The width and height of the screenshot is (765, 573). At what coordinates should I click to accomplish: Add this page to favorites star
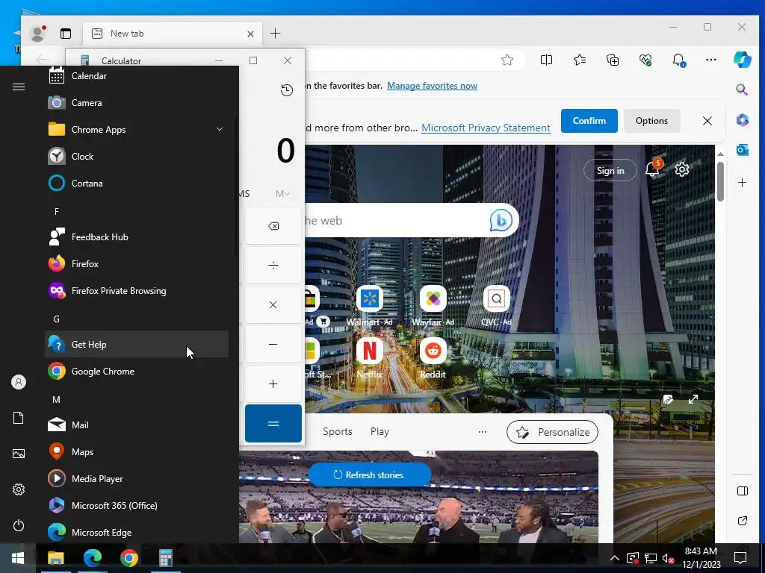pyautogui.click(x=507, y=60)
